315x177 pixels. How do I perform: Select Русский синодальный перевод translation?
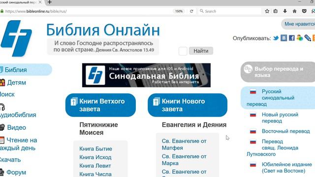pyautogui.click(x=278, y=98)
